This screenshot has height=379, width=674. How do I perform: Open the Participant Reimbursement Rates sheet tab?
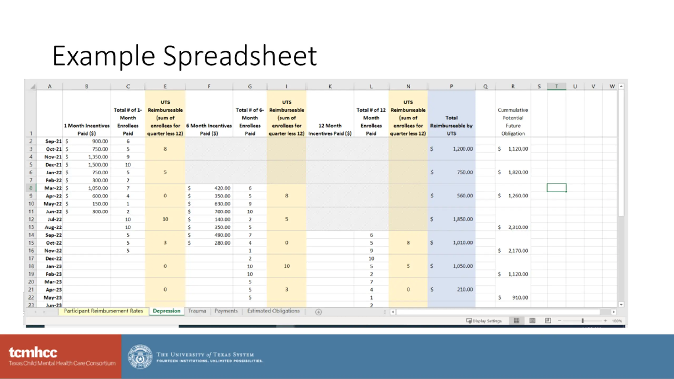103,311
